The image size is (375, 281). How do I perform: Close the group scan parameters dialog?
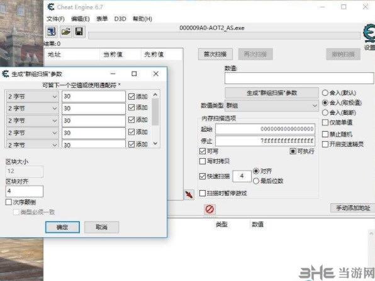pyautogui.click(x=156, y=74)
